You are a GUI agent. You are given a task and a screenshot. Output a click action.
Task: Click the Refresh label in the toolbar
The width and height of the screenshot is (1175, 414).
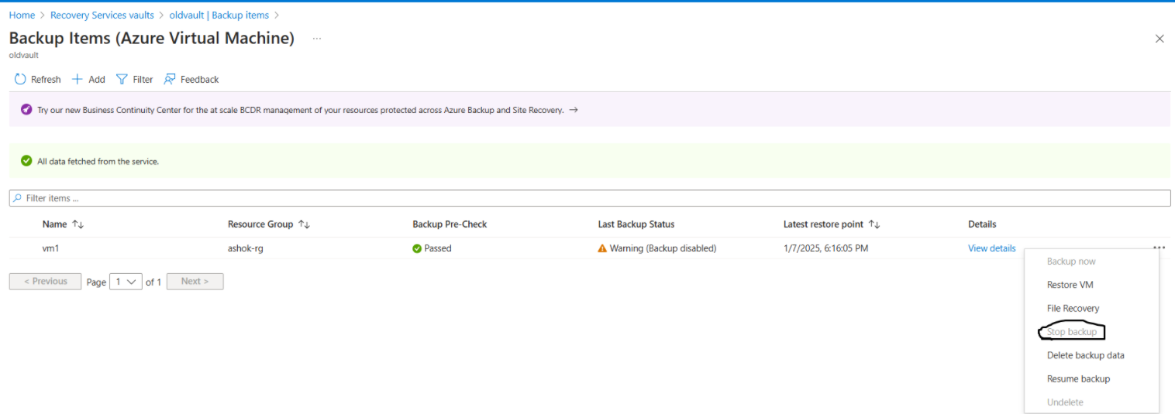[x=46, y=79]
